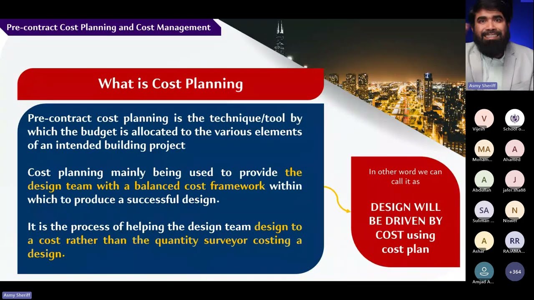534x300 pixels.
Task: Click School o... participant avatar
Action: pyautogui.click(x=515, y=119)
